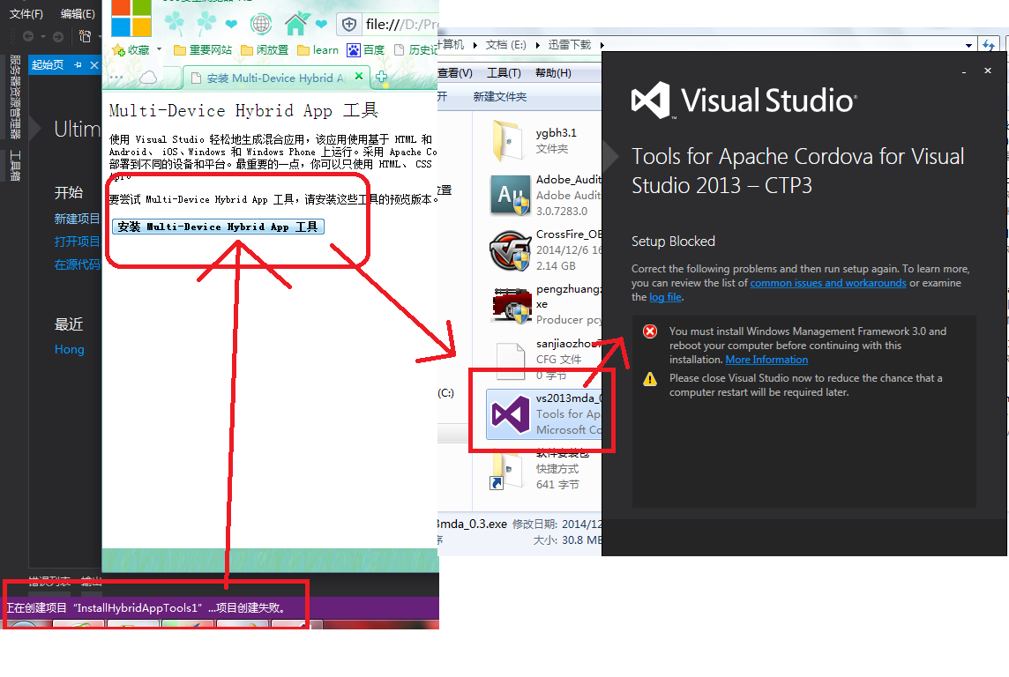Image resolution: width=1009 pixels, height=677 pixels.
Task: Click 新建文件夹 in Explorer toolbar
Action: coord(500,96)
